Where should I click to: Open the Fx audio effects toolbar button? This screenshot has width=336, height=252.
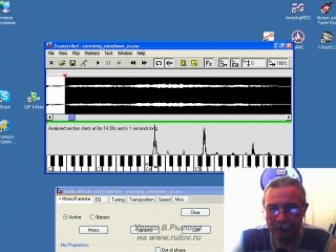click(208, 63)
